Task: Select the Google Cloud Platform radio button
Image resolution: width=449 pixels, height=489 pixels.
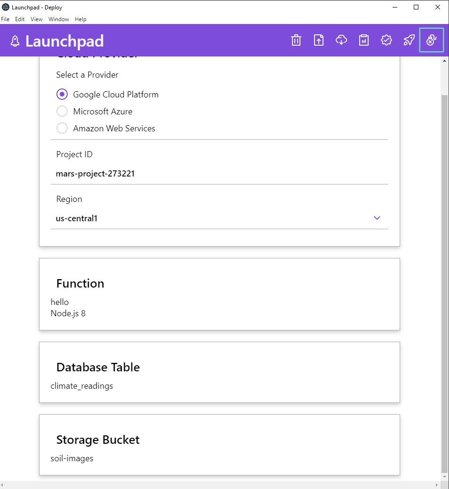Action: [x=62, y=94]
